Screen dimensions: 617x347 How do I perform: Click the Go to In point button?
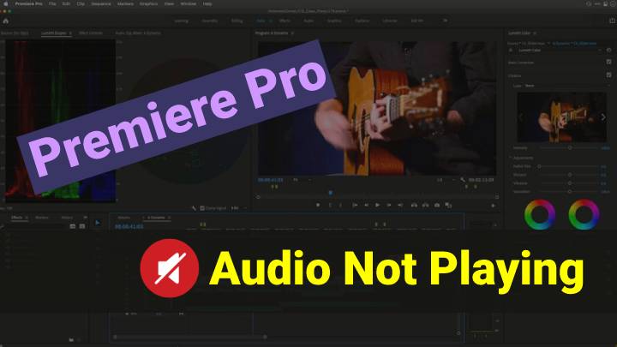coord(355,205)
